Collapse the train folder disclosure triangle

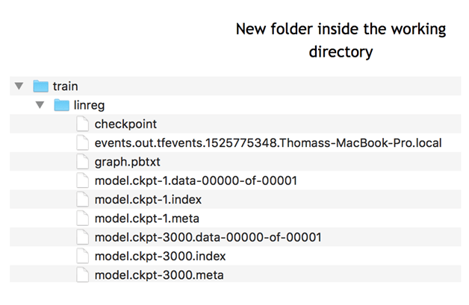coord(19,87)
